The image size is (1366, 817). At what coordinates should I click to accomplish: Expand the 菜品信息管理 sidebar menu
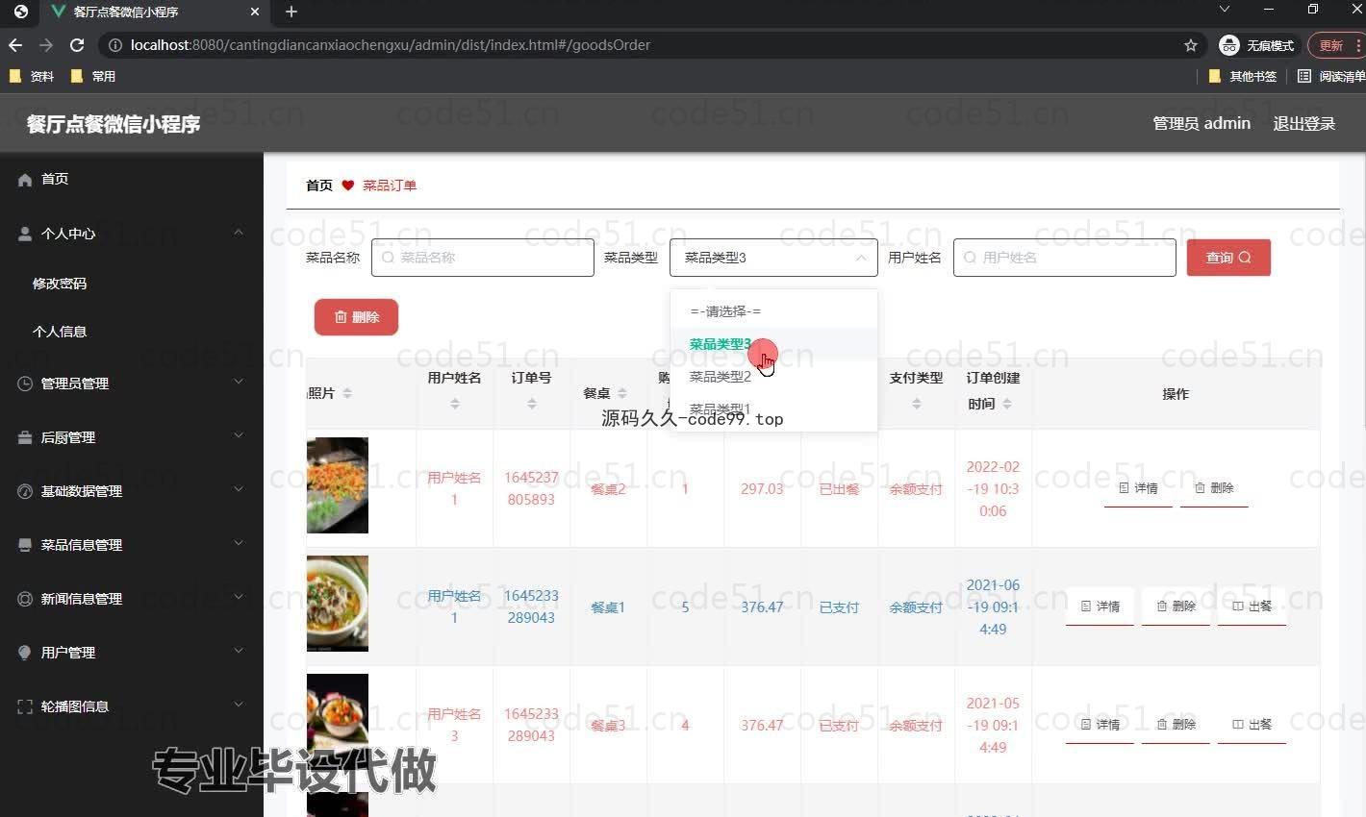point(239,543)
